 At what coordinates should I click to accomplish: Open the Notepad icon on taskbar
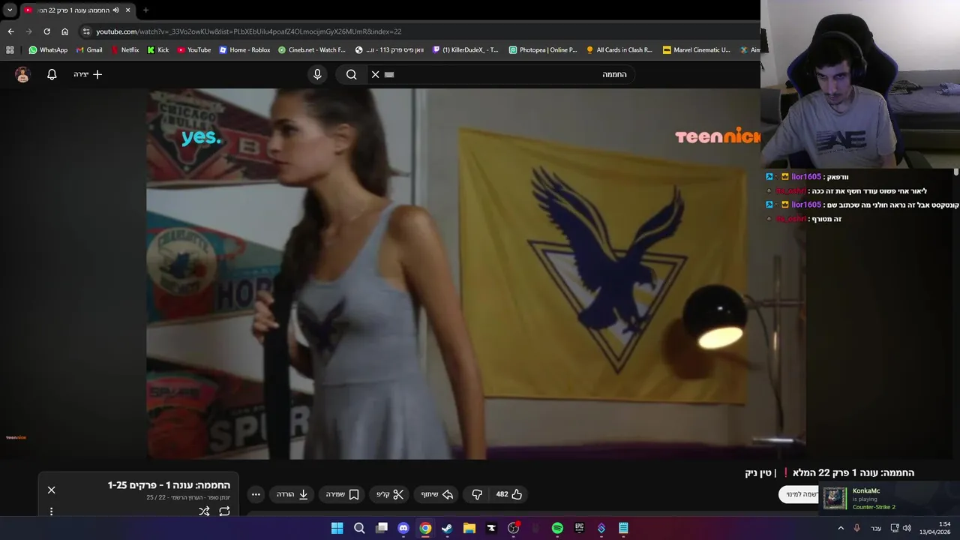point(623,528)
